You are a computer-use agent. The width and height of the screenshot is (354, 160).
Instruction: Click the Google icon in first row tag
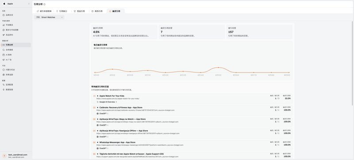tap(97, 102)
